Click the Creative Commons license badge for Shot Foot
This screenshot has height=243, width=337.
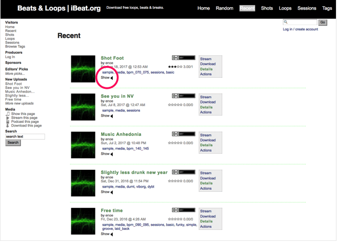183,58
